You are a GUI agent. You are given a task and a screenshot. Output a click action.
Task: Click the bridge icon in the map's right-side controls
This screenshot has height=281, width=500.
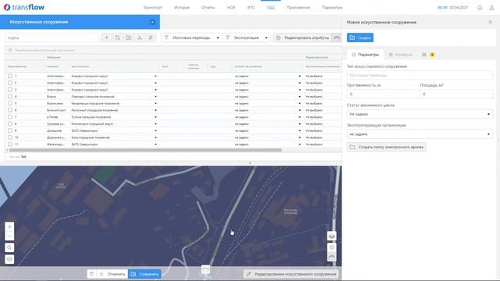pos(331,257)
